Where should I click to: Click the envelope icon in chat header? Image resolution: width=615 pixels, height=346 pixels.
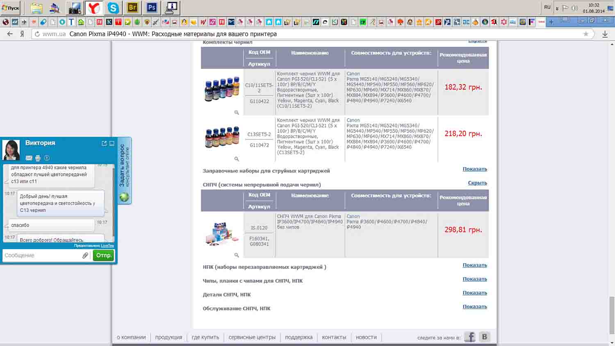(x=29, y=158)
